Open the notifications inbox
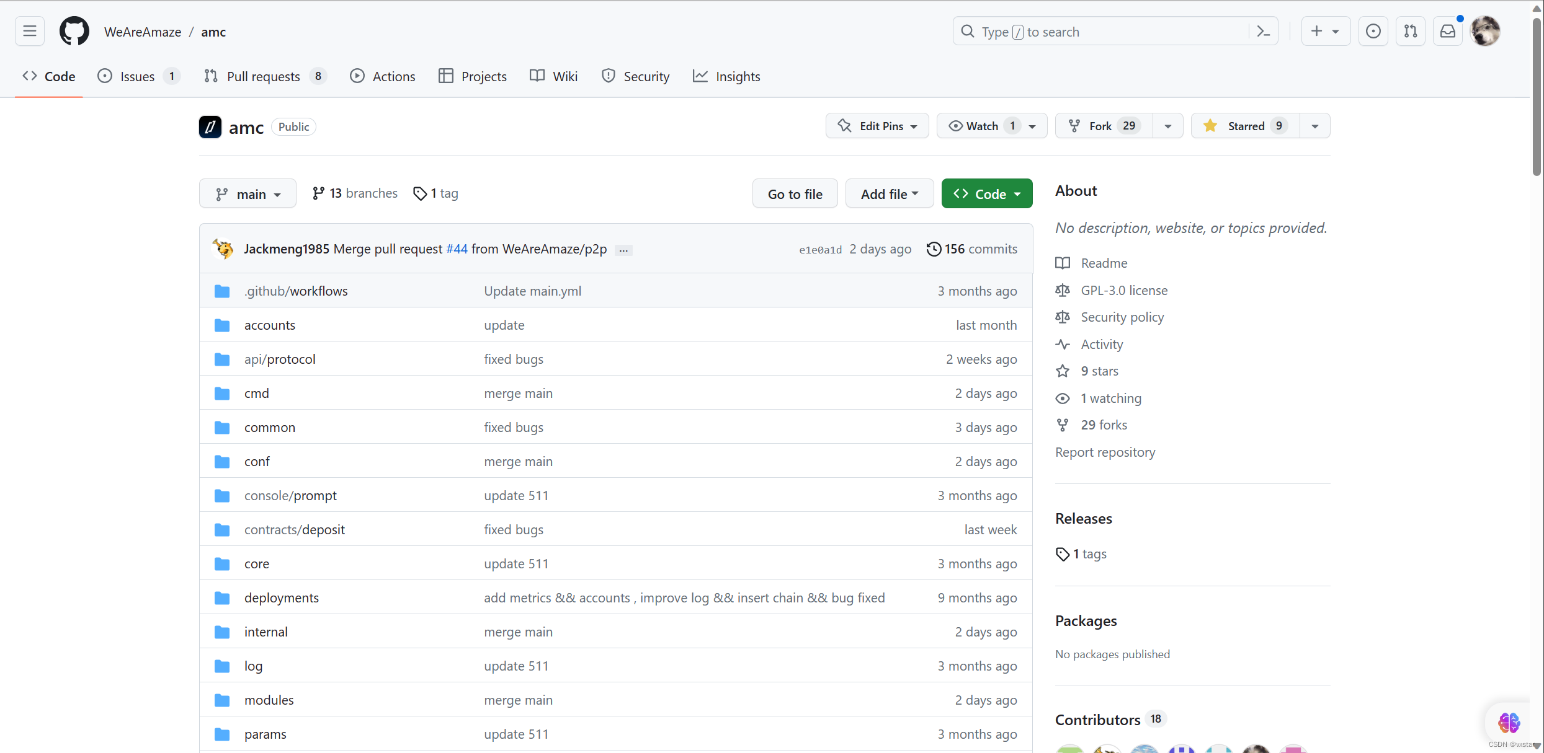The image size is (1544, 753). tap(1447, 31)
